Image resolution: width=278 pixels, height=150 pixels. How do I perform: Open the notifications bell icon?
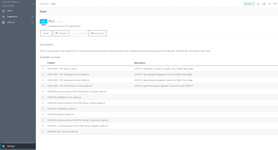tap(258, 4)
